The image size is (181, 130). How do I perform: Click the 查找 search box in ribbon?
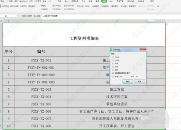152,1
